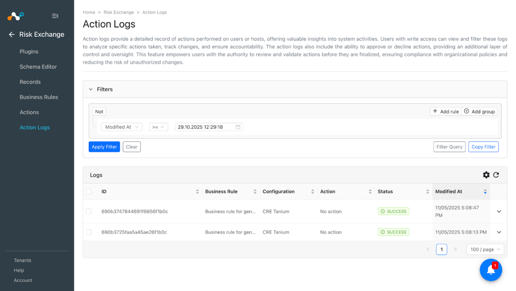Image resolution: width=516 pixels, height=291 pixels.
Task: Click the date value 29.10.2025 12:29:18 field
Action: [x=209, y=127]
